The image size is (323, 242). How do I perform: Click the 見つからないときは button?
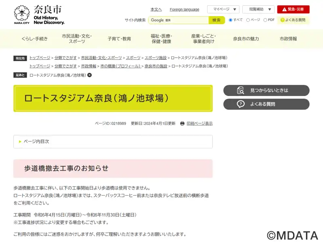(x=266, y=90)
